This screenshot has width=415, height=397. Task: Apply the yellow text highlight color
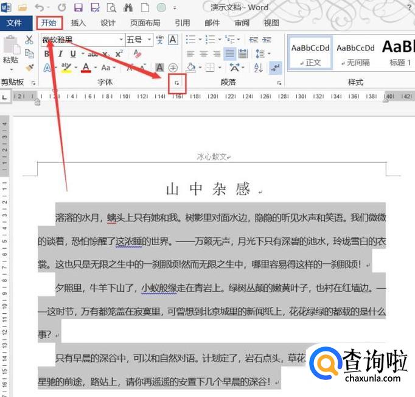pyautogui.click(x=66, y=67)
